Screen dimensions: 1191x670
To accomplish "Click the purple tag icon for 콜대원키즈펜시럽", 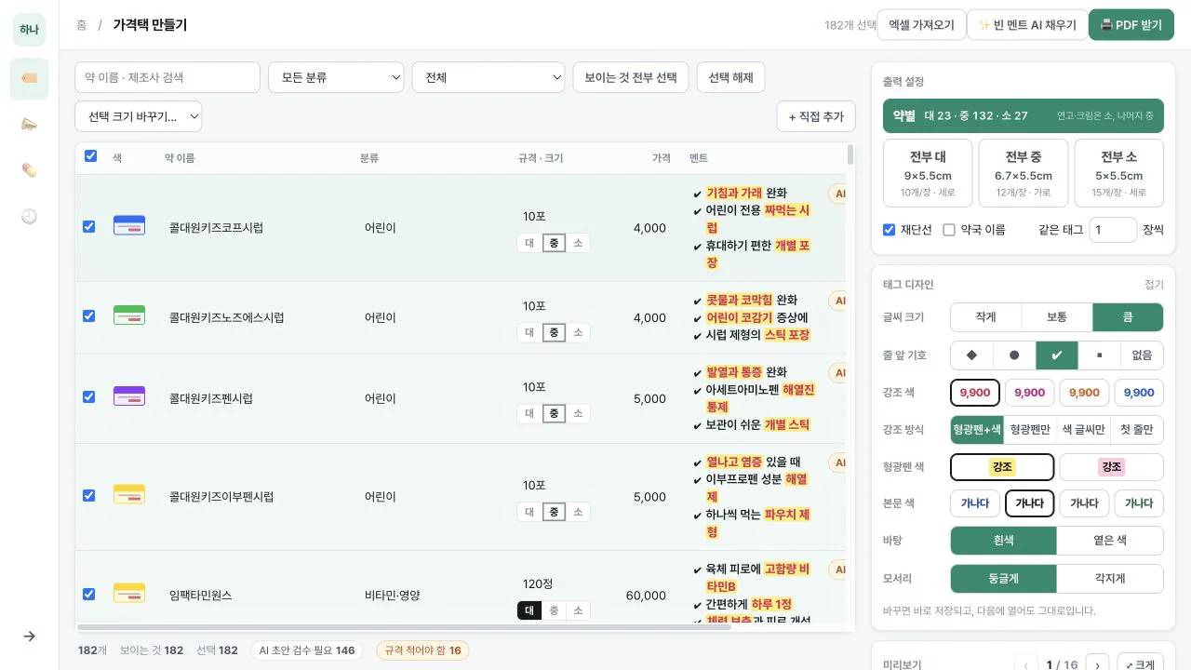I will point(129,396).
